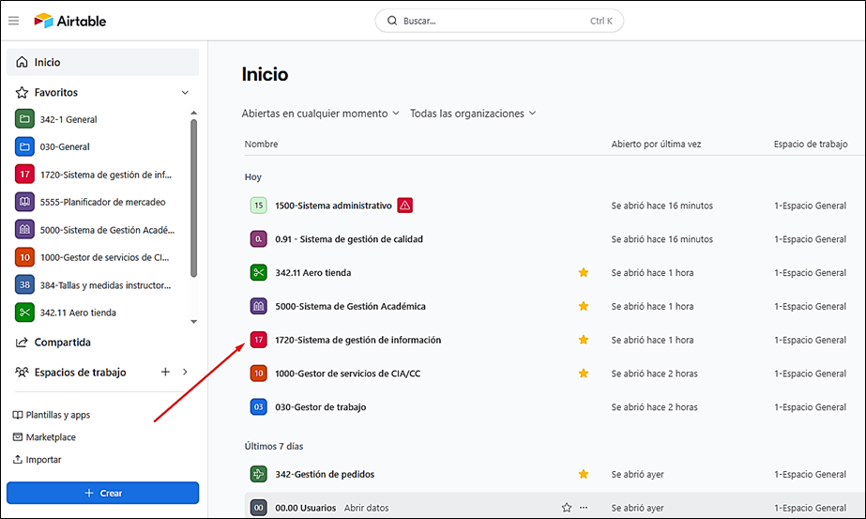Click the blue Crear button
Screen dimensions: 866x519
point(102,493)
